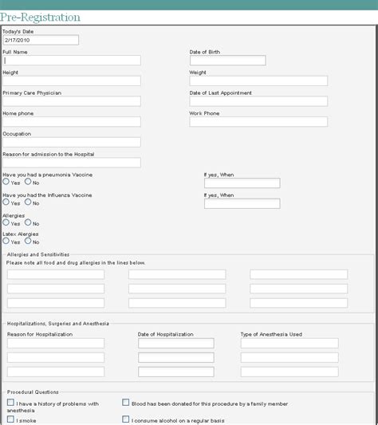Mark Yes under Allergies
Viewport: 378px width, 425px height.
(x=6, y=222)
